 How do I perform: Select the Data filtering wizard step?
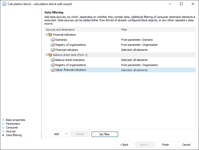[x=14, y=135]
